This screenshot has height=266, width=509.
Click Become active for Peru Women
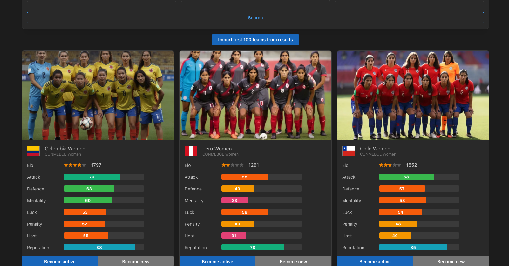pos(217,261)
